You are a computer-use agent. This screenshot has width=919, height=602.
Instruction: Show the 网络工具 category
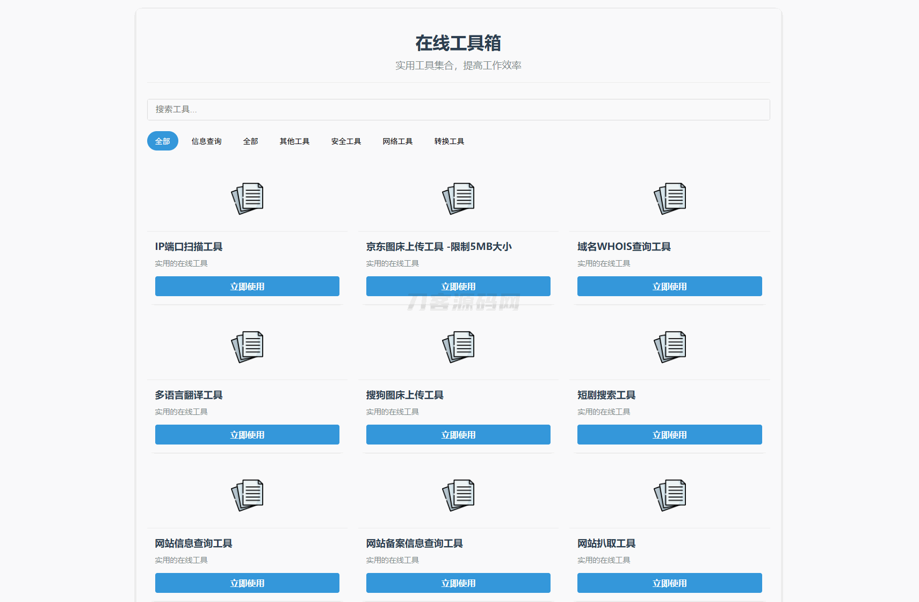pos(397,141)
